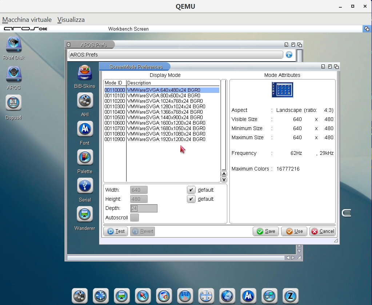Click the display mode list scrollbar
The height and width of the screenshot is (305, 372).
click(x=224, y=125)
